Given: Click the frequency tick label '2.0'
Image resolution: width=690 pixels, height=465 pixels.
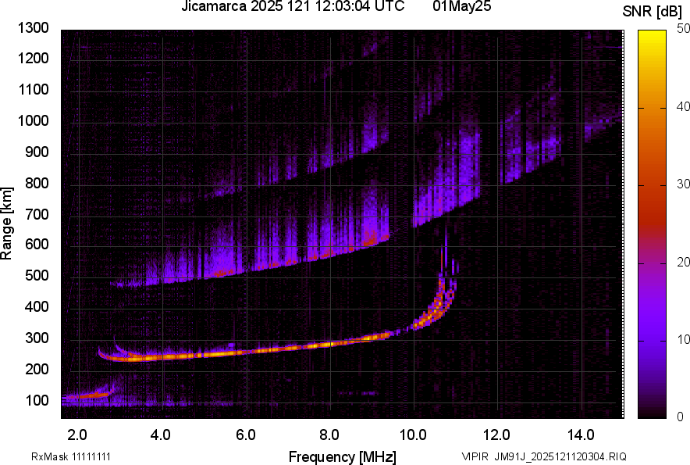Looking at the screenshot, I should [x=77, y=435].
